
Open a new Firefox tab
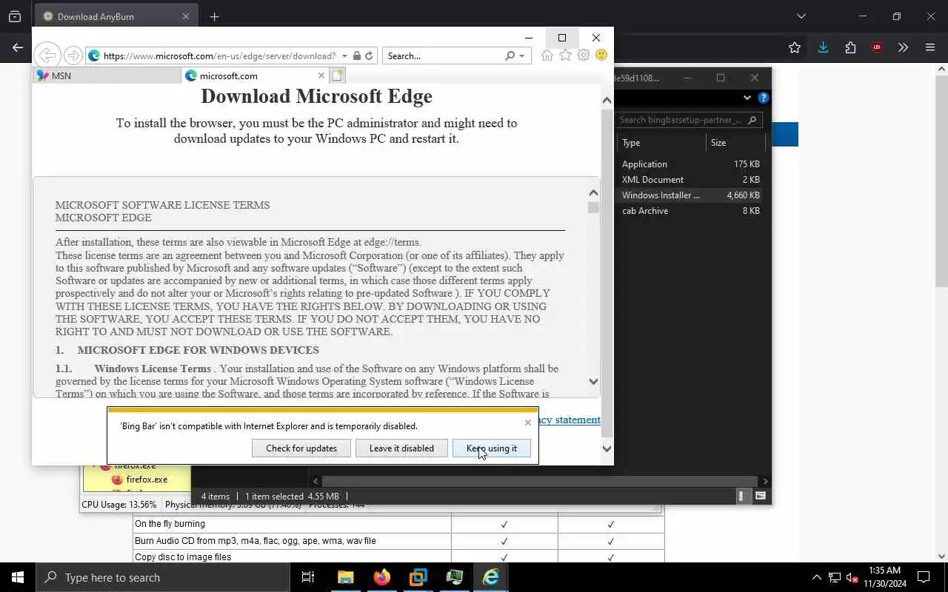click(x=214, y=16)
